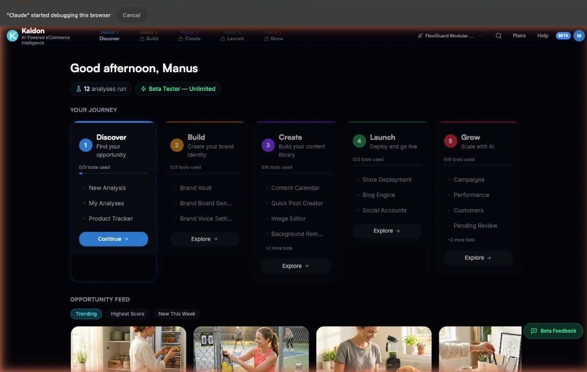The width and height of the screenshot is (587, 372).
Task: Select the locked Grow phase tab
Action: coord(274,36)
